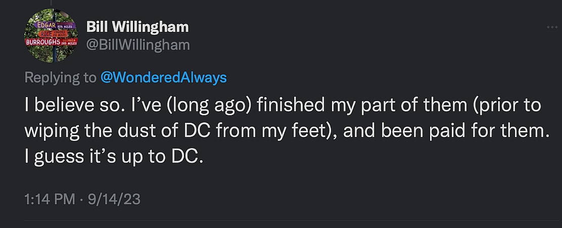Click the word "finished" in the tweet
Image resolution: width=562 pixels, height=228 pixels.
(x=287, y=106)
